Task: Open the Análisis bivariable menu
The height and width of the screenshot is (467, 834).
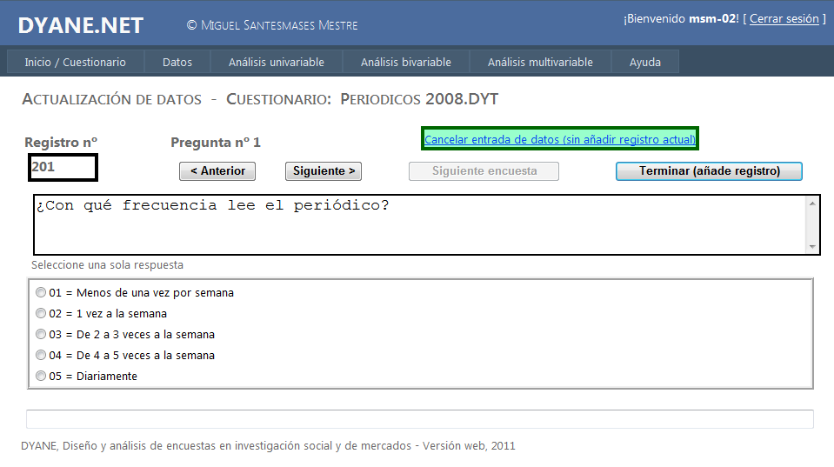Action: coord(406,62)
